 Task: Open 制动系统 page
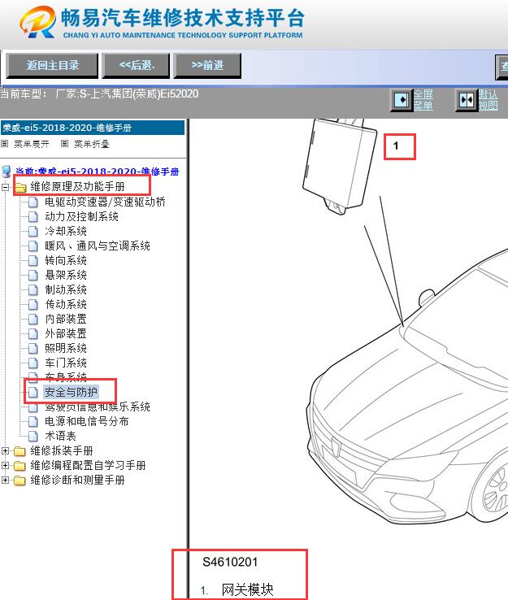click(66, 289)
